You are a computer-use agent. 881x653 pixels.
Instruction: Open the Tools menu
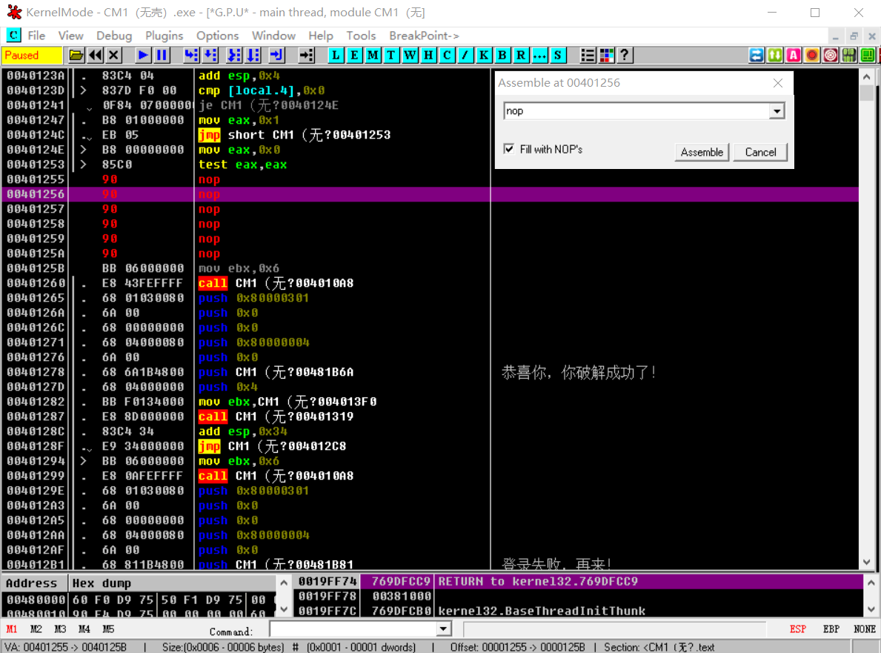click(361, 36)
